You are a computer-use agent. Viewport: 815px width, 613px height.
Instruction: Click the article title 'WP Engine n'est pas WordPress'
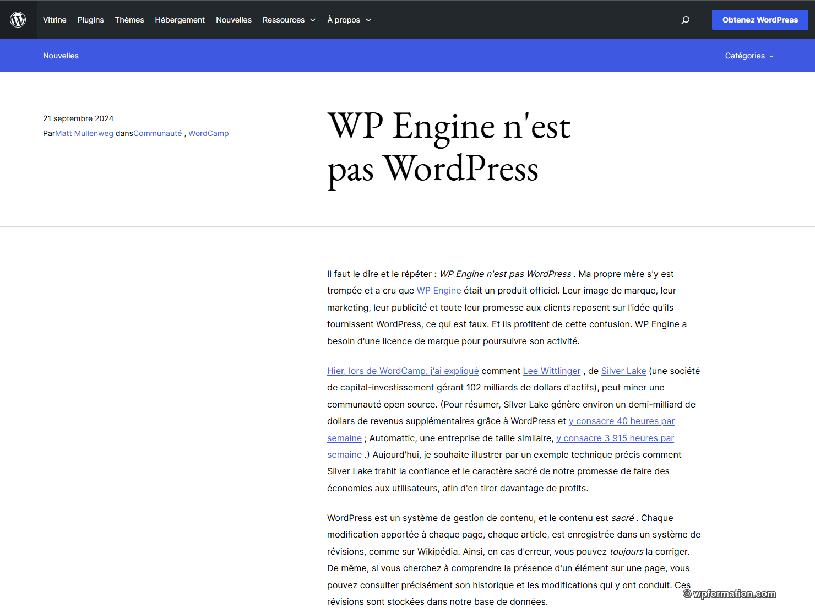[x=449, y=147]
